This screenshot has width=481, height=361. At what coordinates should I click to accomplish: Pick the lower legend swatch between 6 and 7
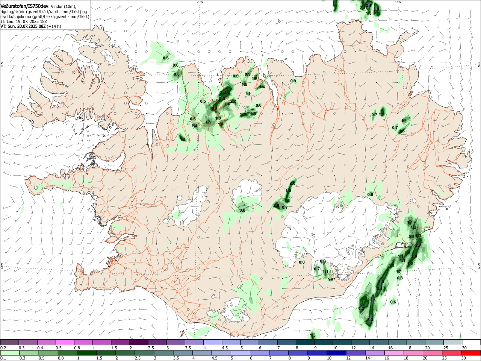(259, 353)
